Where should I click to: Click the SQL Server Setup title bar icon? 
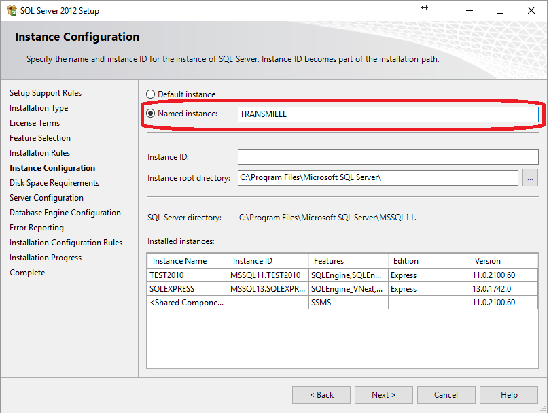point(12,10)
